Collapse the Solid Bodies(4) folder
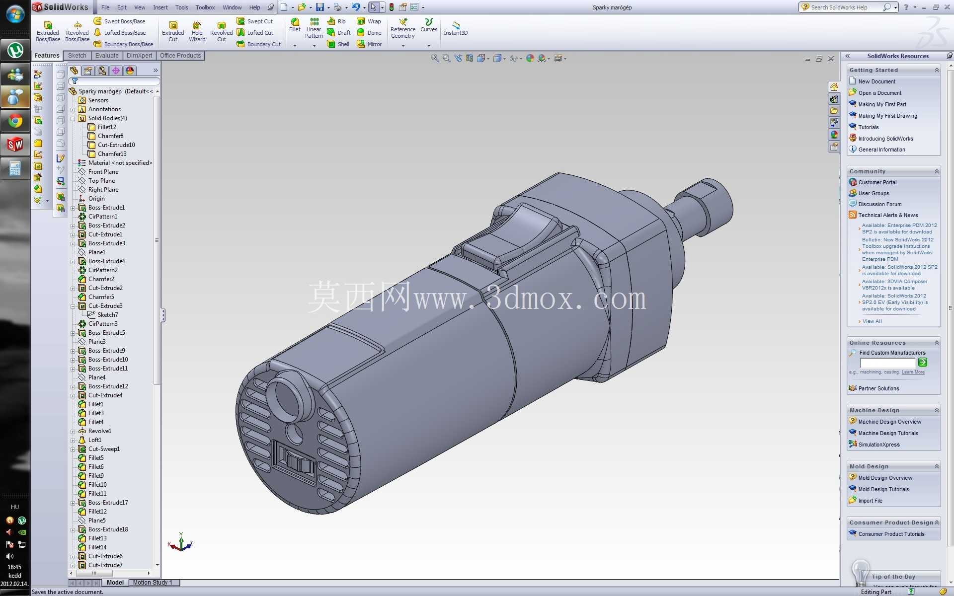The height and width of the screenshot is (596, 954). pos(73,118)
